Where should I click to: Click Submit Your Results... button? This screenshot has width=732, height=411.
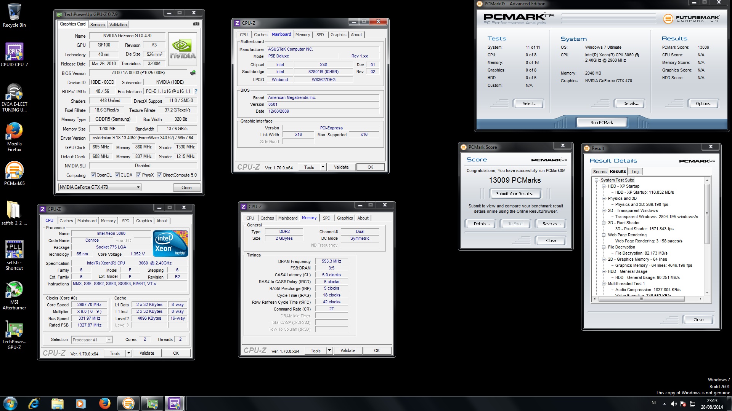(515, 194)
